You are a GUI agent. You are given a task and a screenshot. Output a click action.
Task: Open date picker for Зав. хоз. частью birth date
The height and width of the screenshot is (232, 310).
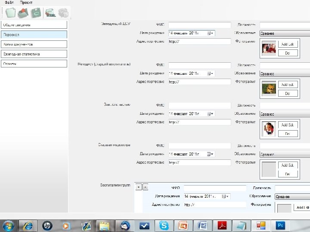click(x=210, y=113)
